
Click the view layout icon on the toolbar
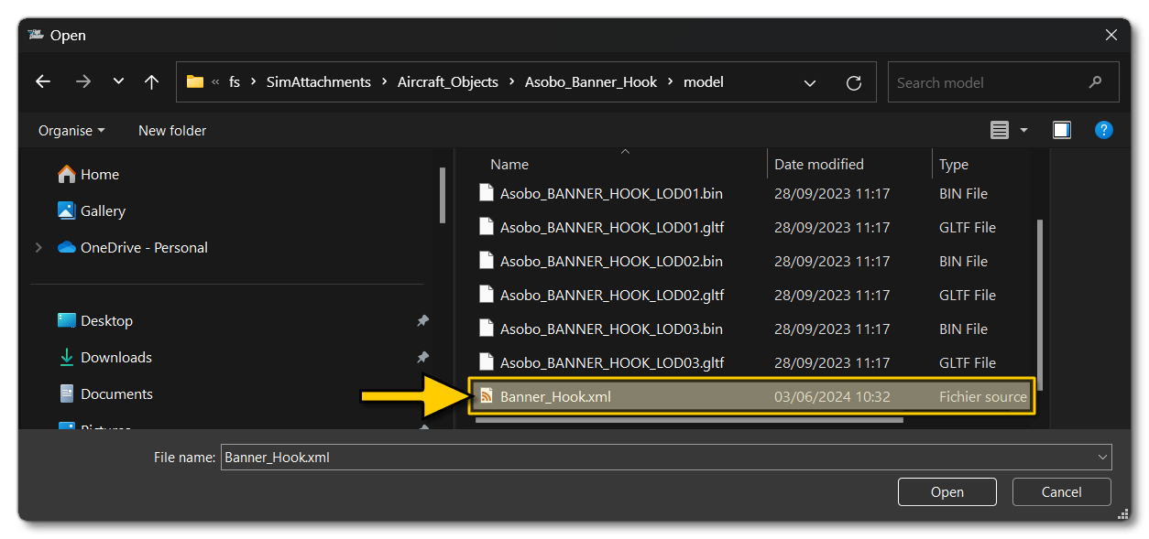click(999, 129)
